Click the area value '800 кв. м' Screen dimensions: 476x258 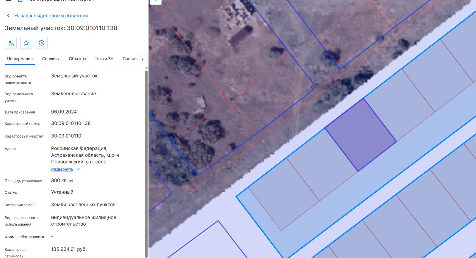pyautogui.click(x=62, y=181)
